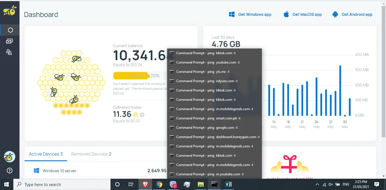The width and height of the screenshot is (386, 190).
Task: Click the Equals to $10.34 text
Action: coord(128,65)
